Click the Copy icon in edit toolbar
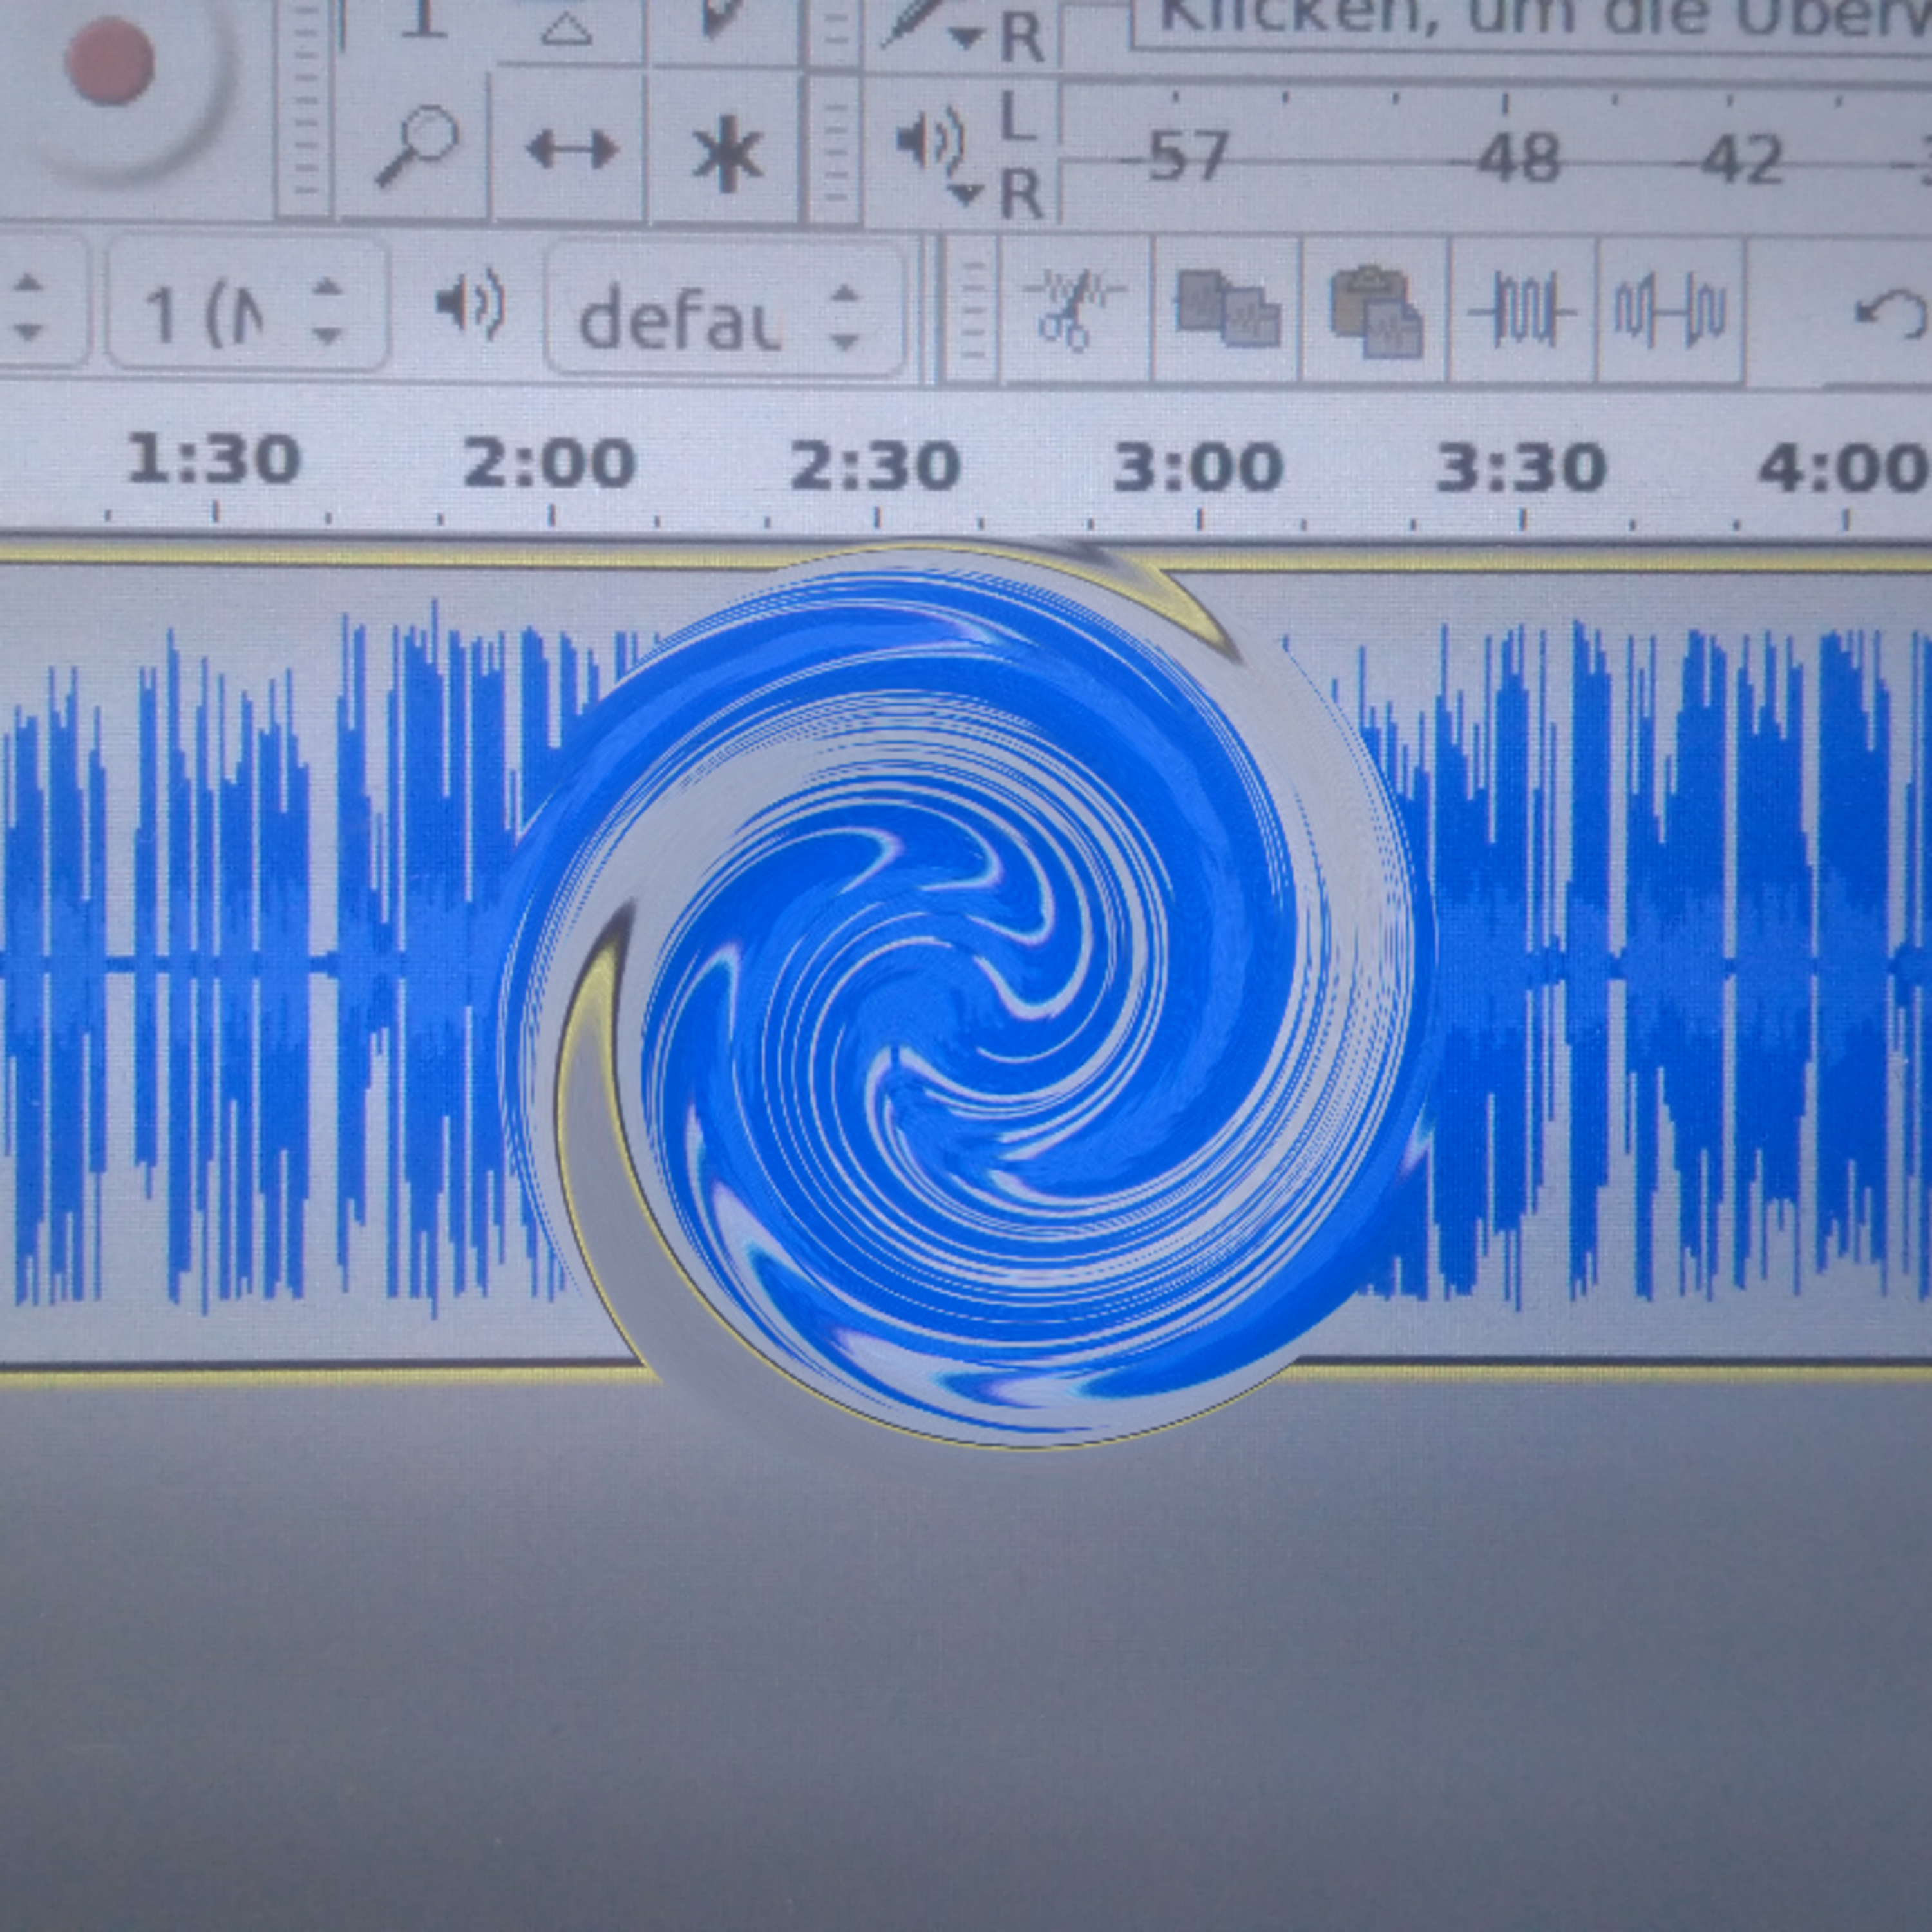 [x=1227, y=309]
